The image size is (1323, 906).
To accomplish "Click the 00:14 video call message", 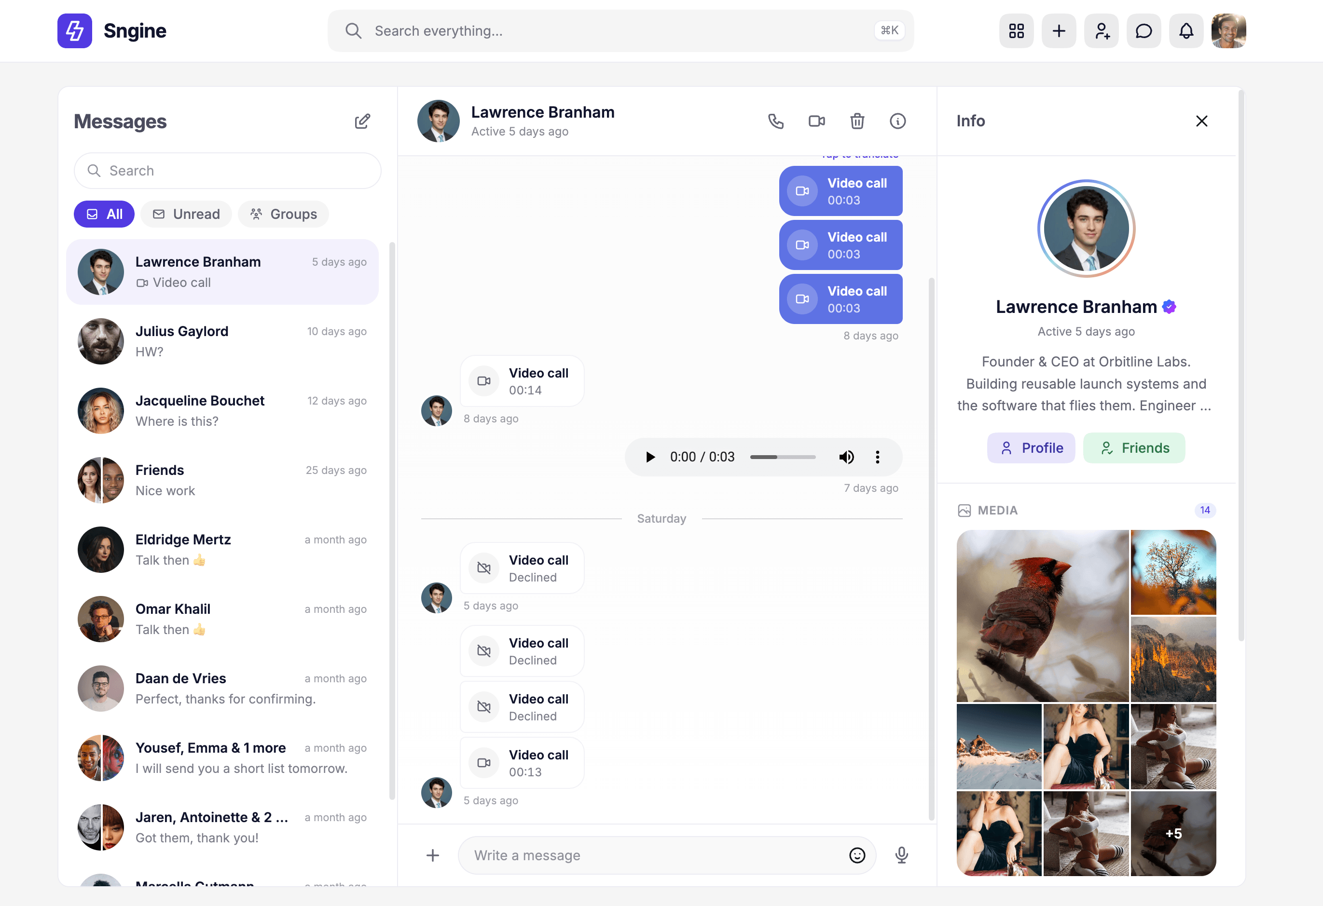I will pos(522,381).
